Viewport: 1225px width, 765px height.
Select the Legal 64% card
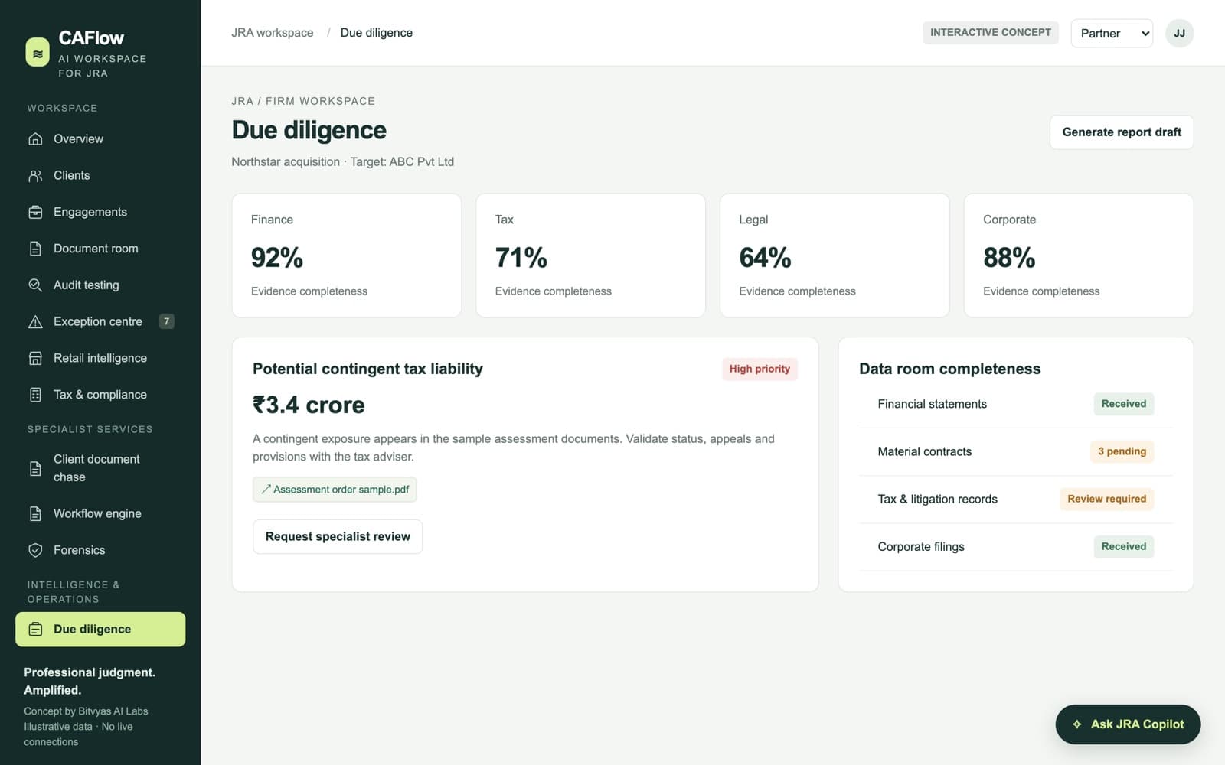[835, 256]
